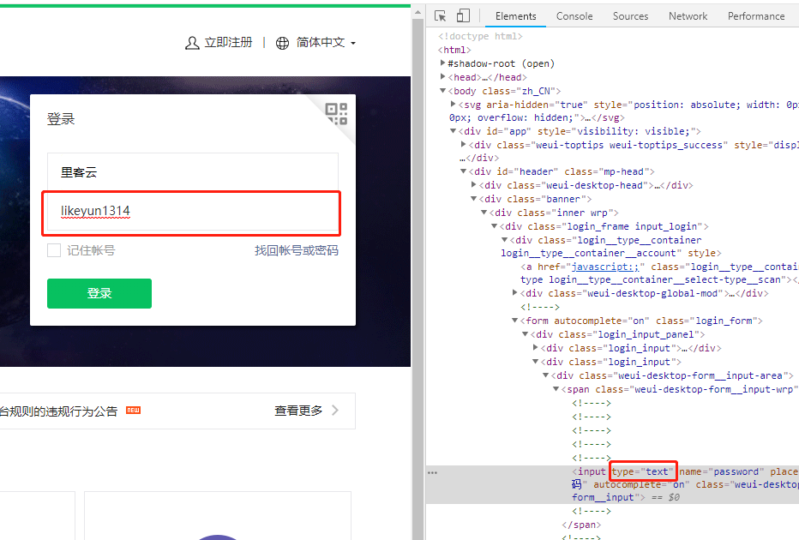Click the inspect element picker icon
The height and width of the screenshot is (540, 799).
point(441,16)
